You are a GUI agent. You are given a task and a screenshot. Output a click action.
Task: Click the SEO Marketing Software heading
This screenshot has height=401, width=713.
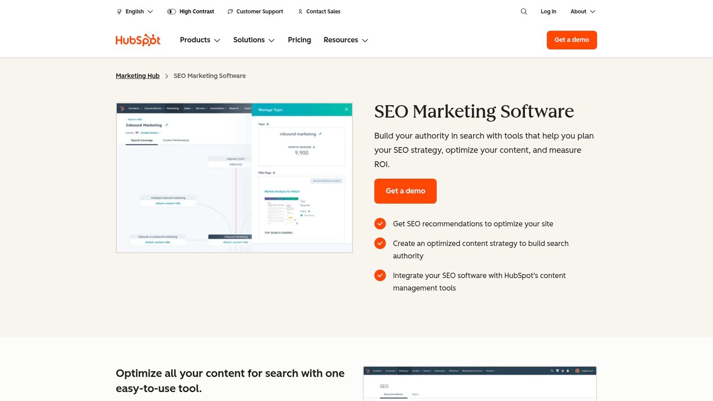[x=474, y=111]
